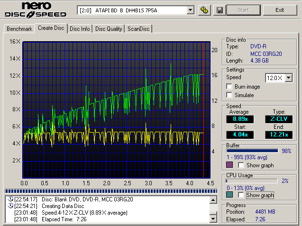Click the log scroll up arrow
Image resolution: width=302 pixels, height=226 pixels.
(213, 200)
